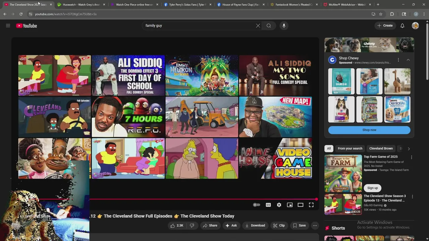Switch to Watch One Piece online tab
Screen dimensions: 429x241
[134, 5]
